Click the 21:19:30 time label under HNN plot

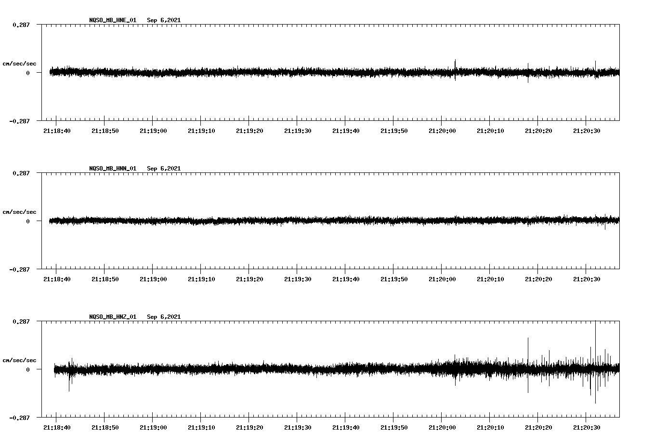pos(298,279)
